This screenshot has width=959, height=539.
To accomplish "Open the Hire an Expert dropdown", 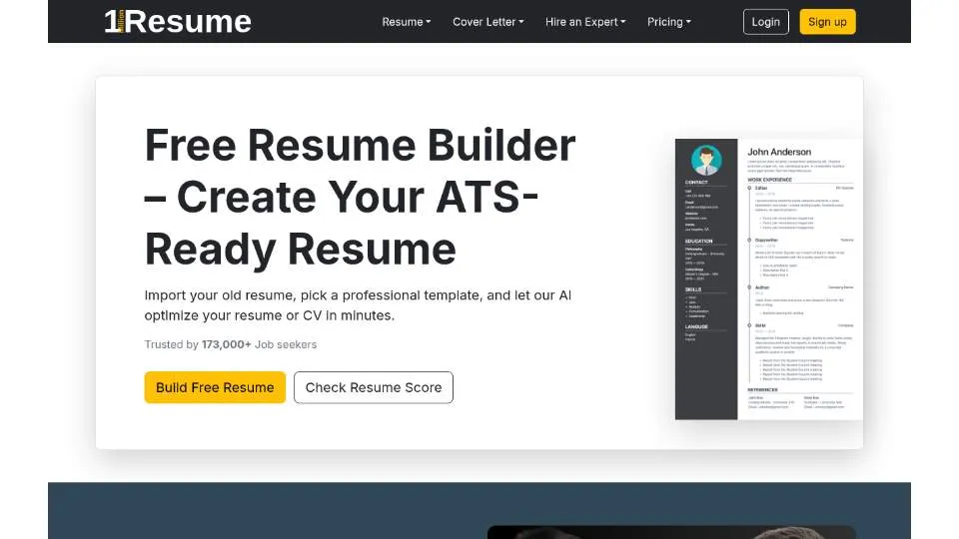I will (585, 21).
